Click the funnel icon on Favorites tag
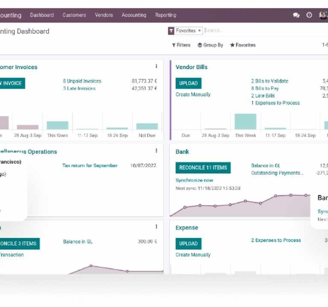 (x=171, y=31)
